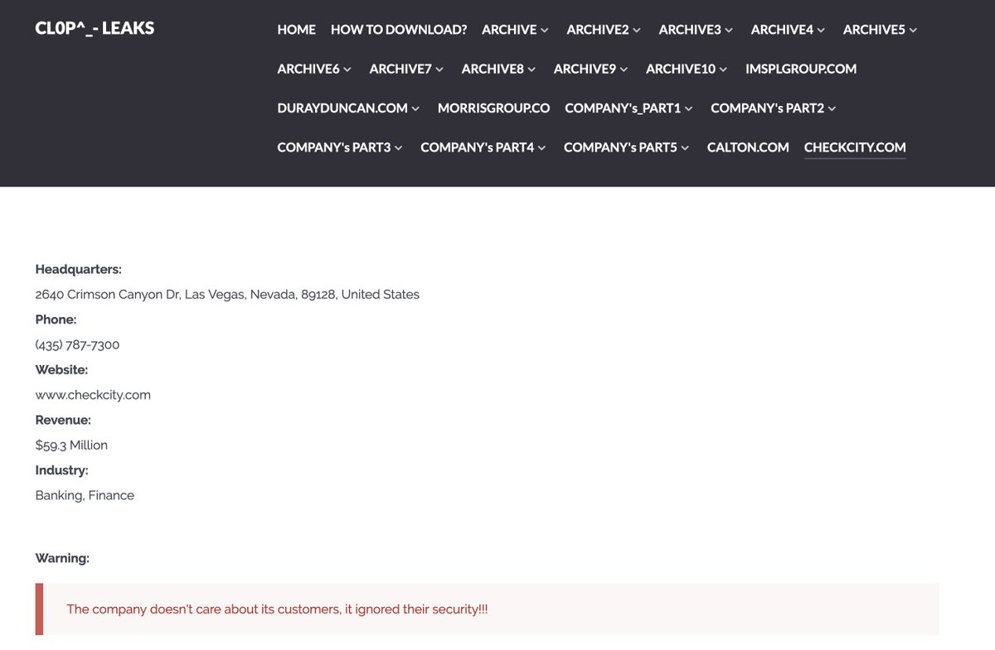Open the COMPANY's PART4 menu item

(478, 147)
